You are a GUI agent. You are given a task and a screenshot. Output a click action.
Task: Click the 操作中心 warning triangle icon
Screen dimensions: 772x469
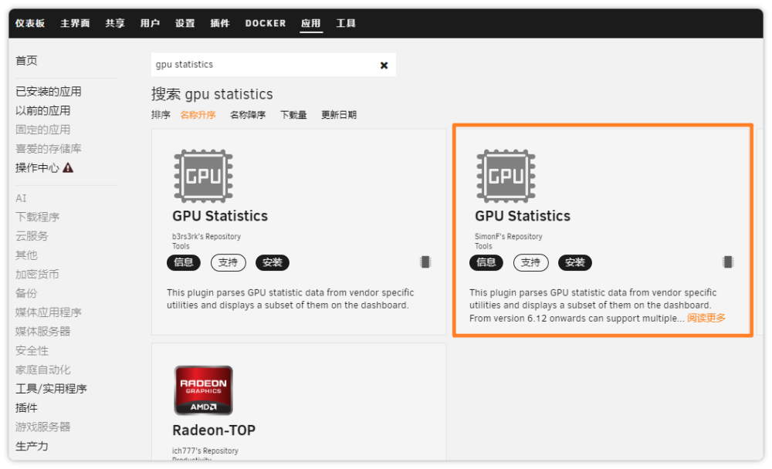(68, 168)
